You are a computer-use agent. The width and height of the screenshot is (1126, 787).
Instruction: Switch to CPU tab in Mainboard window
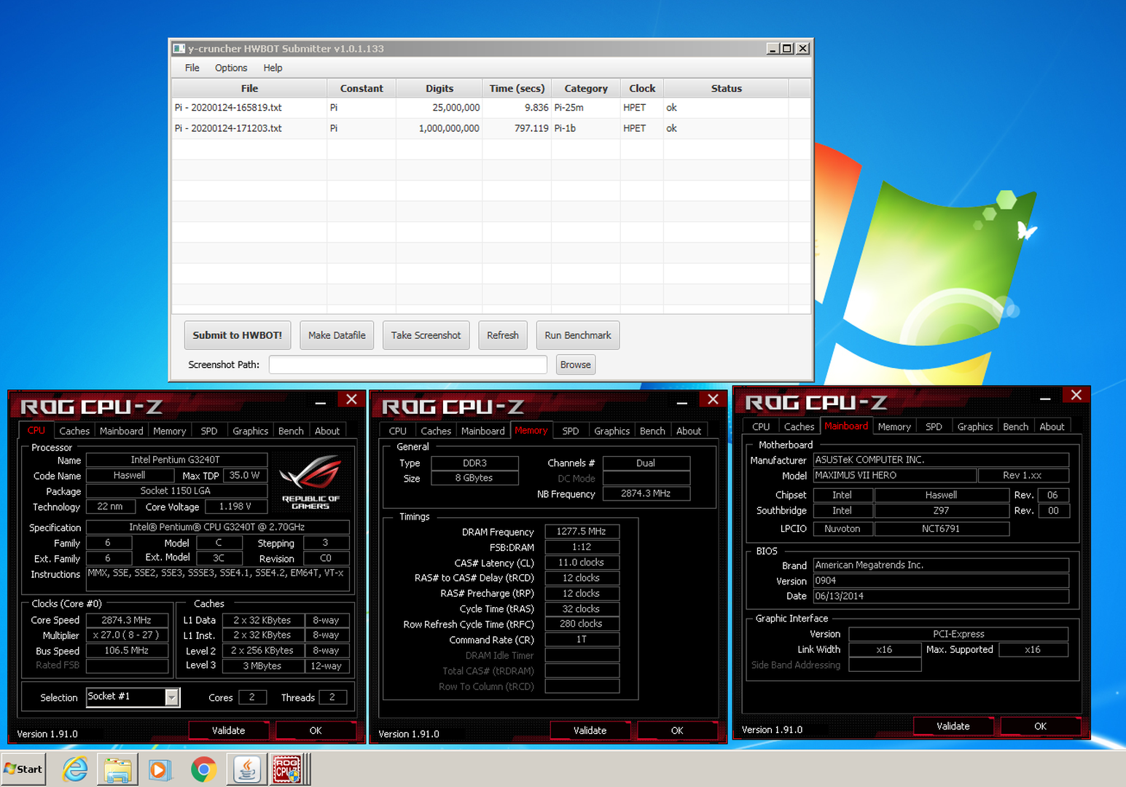point(761,426)
